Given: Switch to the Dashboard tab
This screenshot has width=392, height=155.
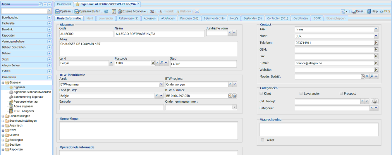Looking at the screenshot, I should coord(64,4).
